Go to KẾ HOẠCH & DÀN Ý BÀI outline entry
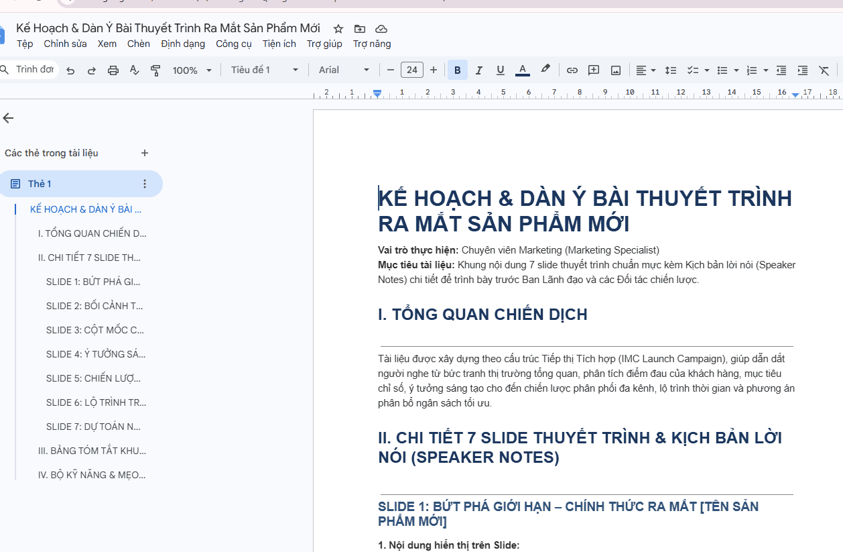The image size is (843, 552). coord(86,209)
